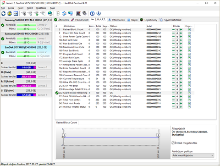Toggle enable checkbox for Retired Block Count
This screenshot has height=166, width=220.
(189, 29)
